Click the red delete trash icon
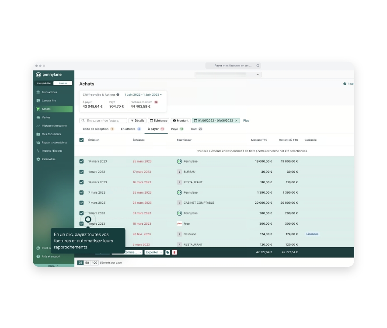Image resolution: width=387 pixels, height=328 pixels. point(174,252)
